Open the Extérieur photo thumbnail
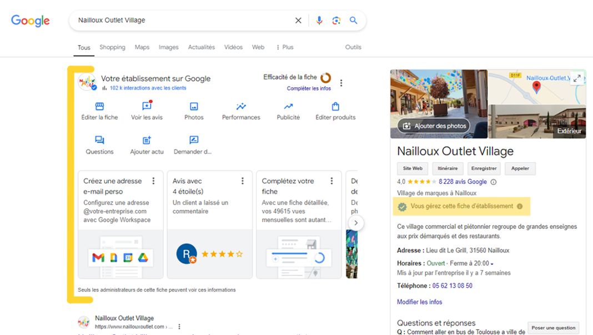The width and height of the screenshot is (593, 335). pyautogui.click(x=537, y=122)
